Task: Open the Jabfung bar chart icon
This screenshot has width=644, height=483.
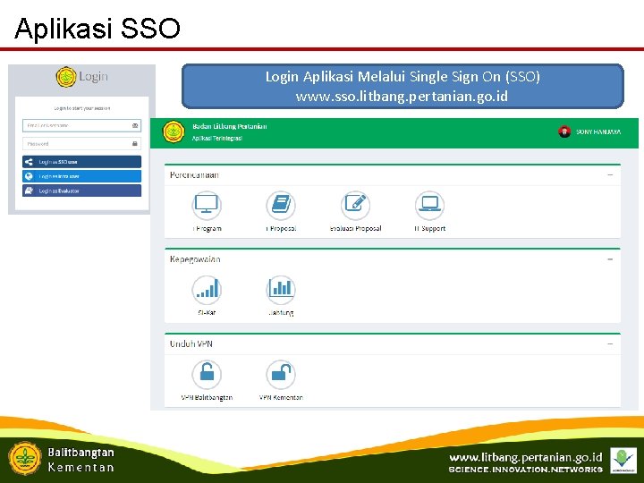Action: [281, 290]
